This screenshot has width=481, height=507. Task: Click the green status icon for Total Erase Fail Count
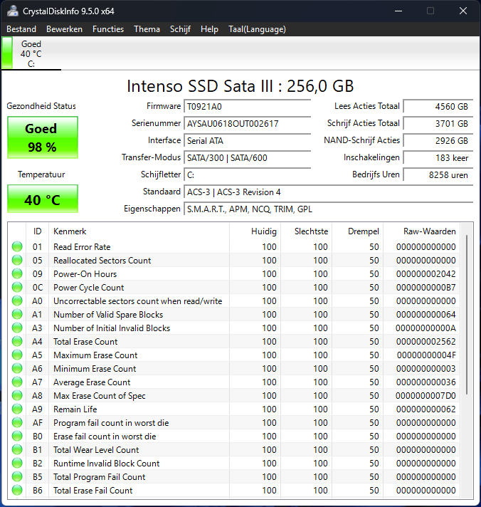[x=17, y=491]
